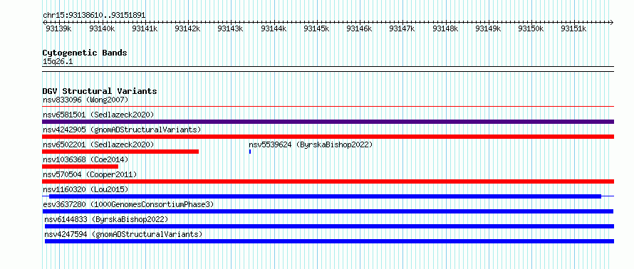
Task: Click the red nsv570504 variant bar
Action: [x=328, y=181]
